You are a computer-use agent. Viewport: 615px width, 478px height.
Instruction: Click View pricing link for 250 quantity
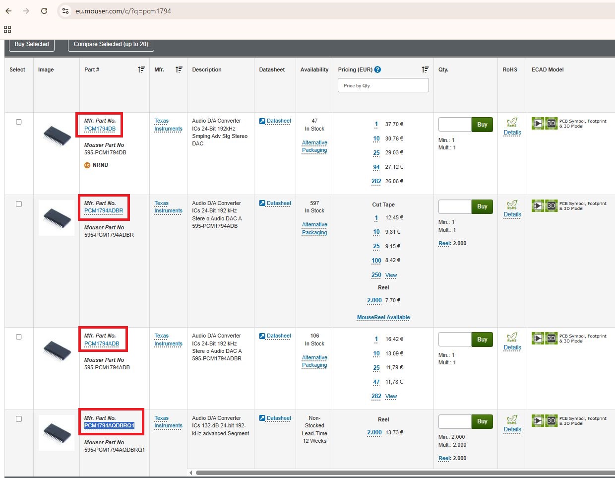coord(391,275)
